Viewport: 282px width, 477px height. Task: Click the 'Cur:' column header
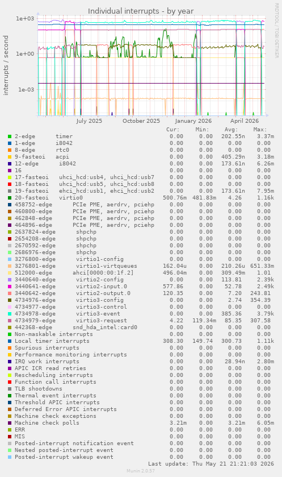point(173,130)
